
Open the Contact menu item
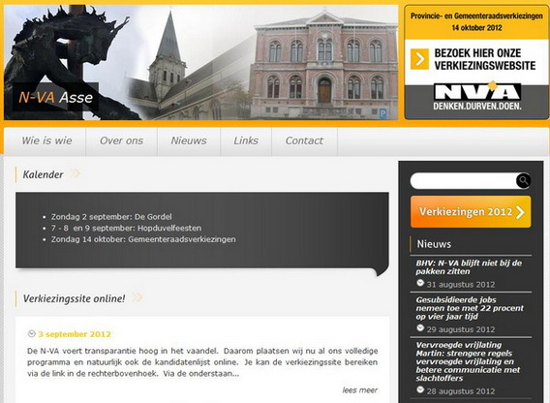pyautogui.click(x=304, y=140)
